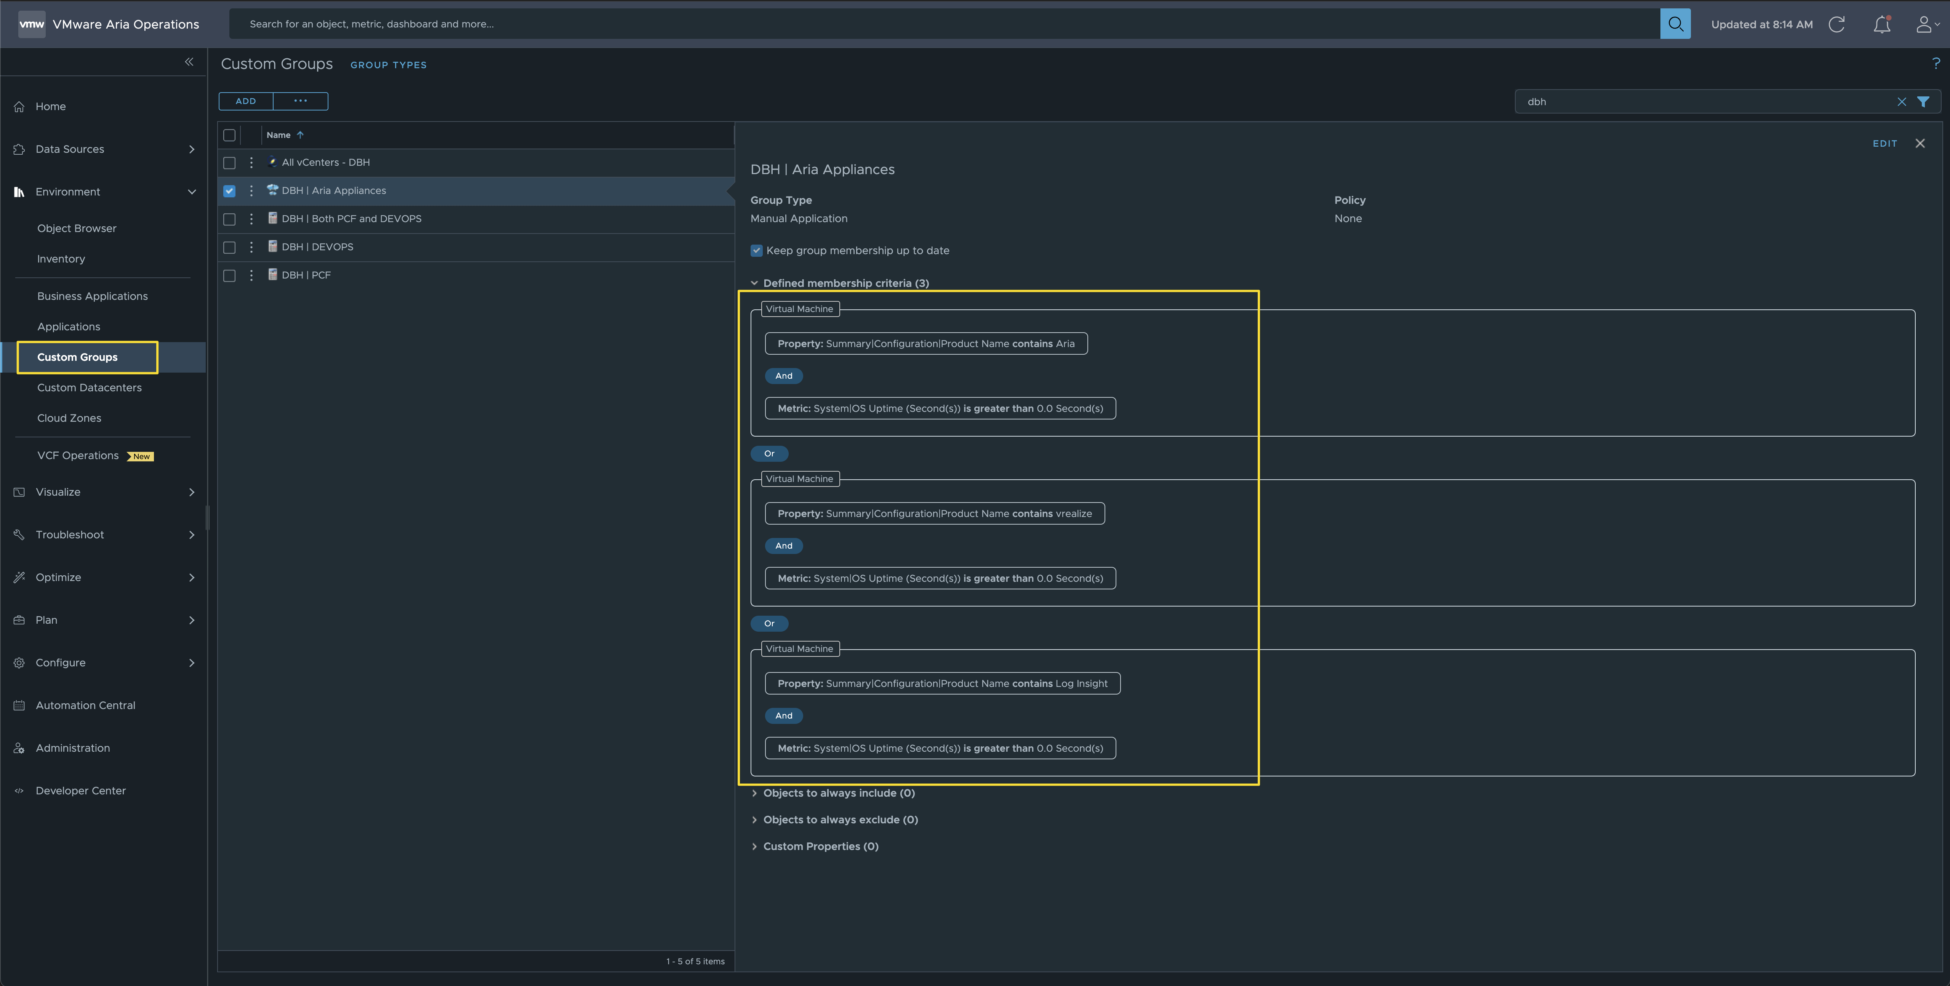Screen dimensions: 1950x986
Task: Open the notifications bell
Action: [x=1881, y=24]
